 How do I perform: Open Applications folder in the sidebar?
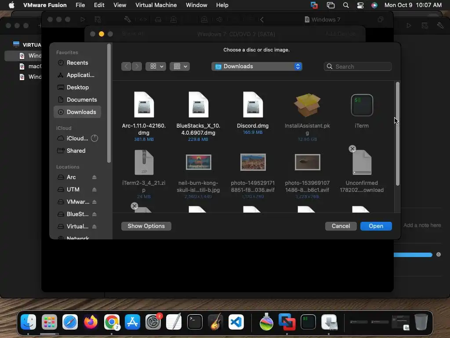point(77,75)
